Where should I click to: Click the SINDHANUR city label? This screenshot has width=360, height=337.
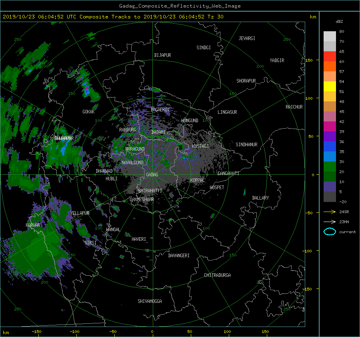246,145
